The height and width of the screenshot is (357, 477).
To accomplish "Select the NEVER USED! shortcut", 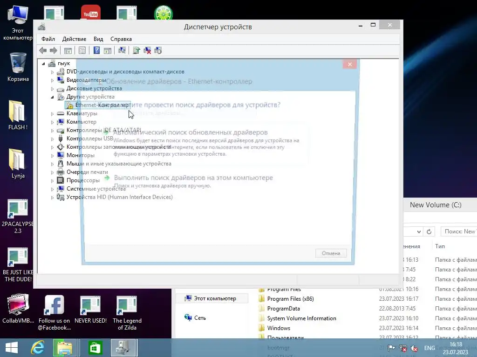I will 90,309.
